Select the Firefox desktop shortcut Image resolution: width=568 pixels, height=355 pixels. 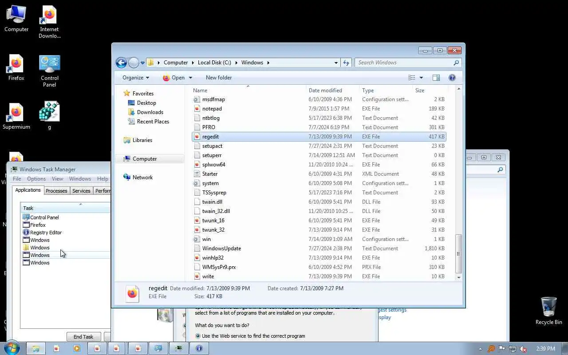16,68
